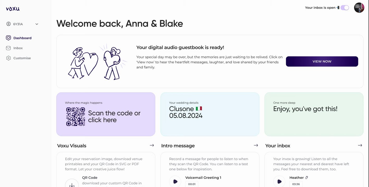Expand the 6Y31A account dropdown
The image size is (369, 187).
click(37, 24)
